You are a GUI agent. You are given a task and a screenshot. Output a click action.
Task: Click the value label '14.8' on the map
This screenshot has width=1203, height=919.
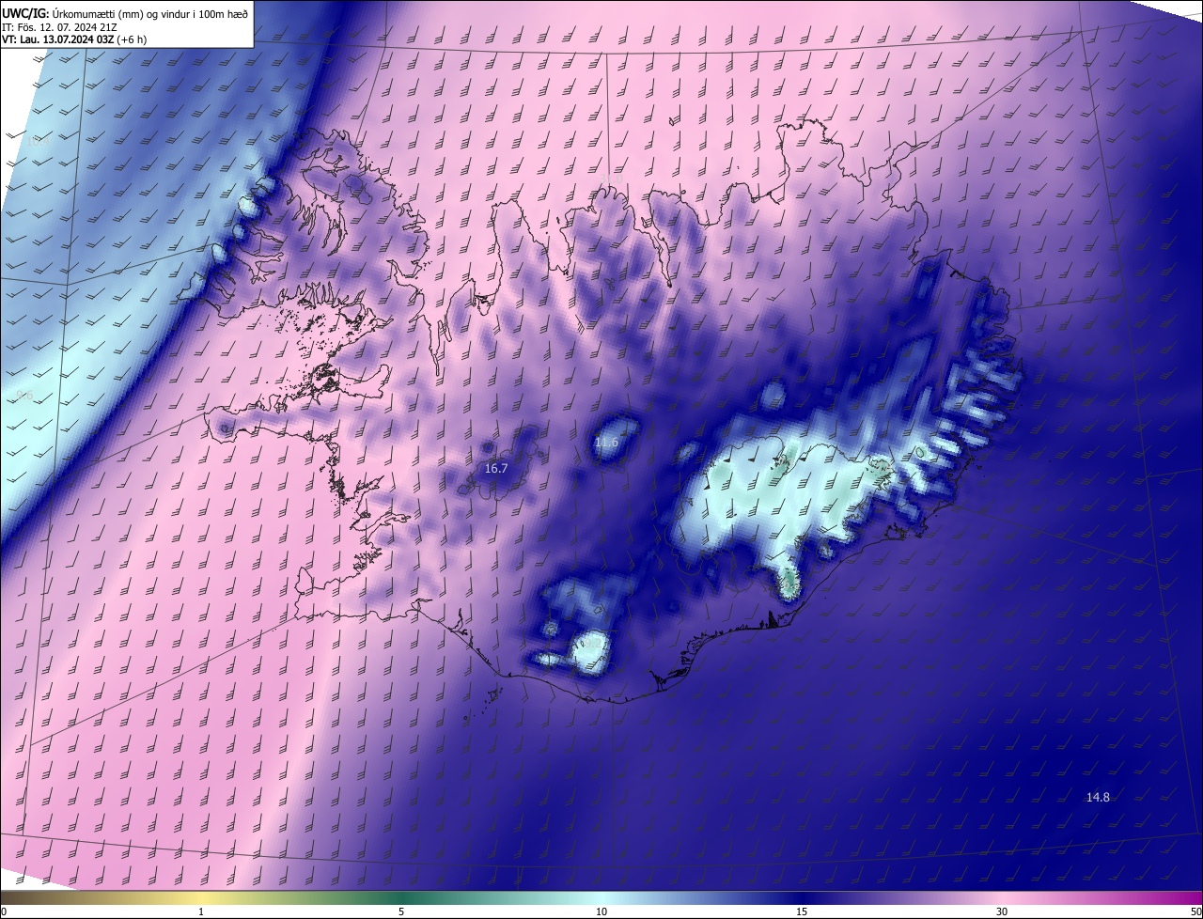click(x=1098, y=797)
